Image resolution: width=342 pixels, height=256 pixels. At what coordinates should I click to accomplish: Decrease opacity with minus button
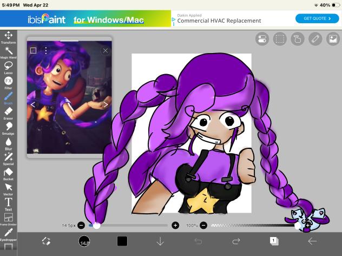pos(203,225)
